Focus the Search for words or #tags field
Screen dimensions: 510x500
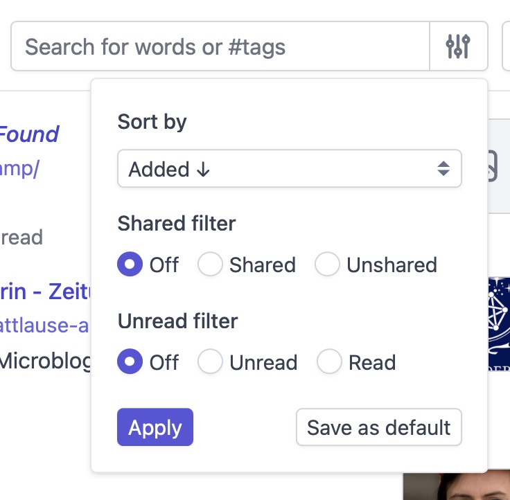click(x=220, y=46)
